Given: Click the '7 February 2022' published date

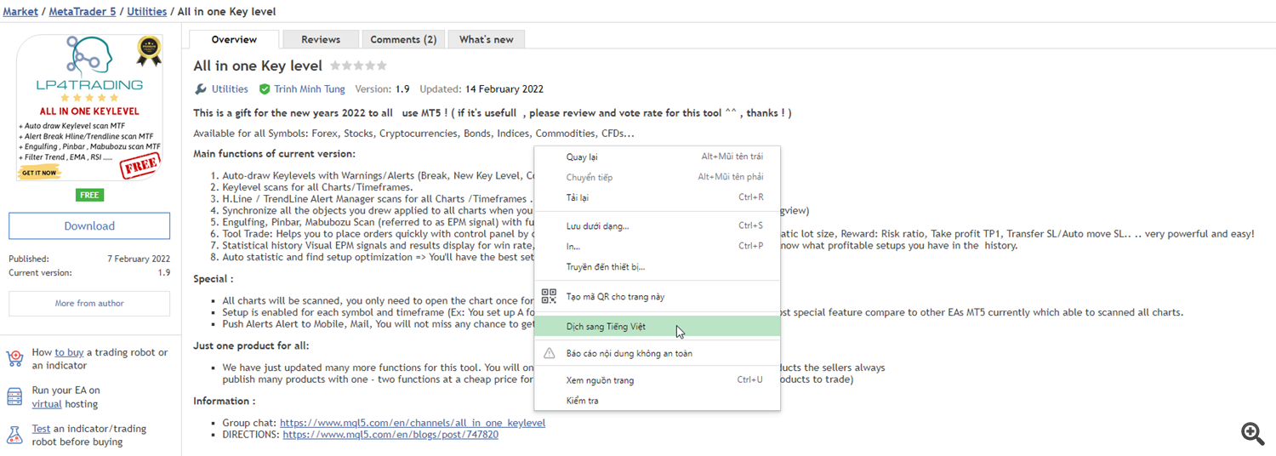Looking at the screenshot, I should (139, 259).
